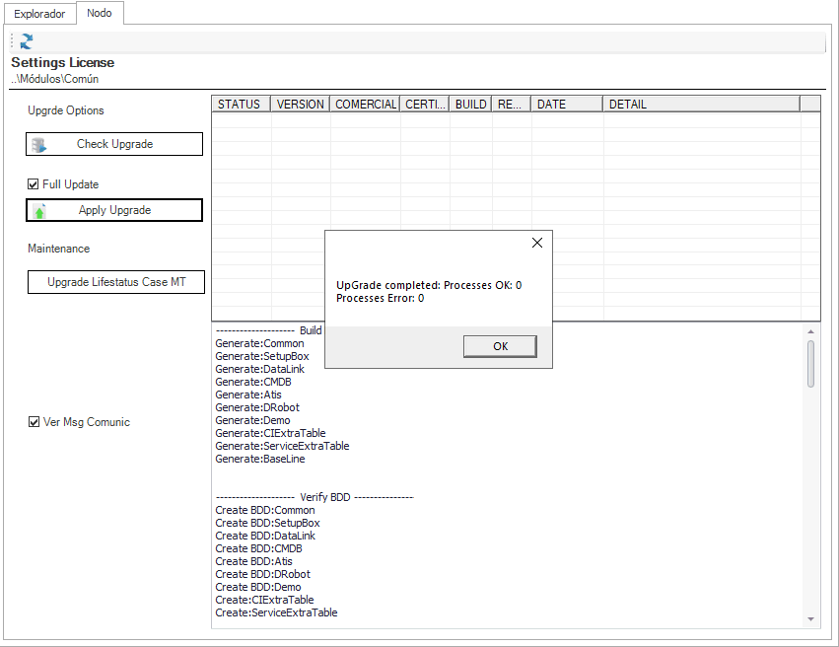Click the green arrow icon on Apply Upgrade
The image size is (839, 647).
(x=39, y=211)
